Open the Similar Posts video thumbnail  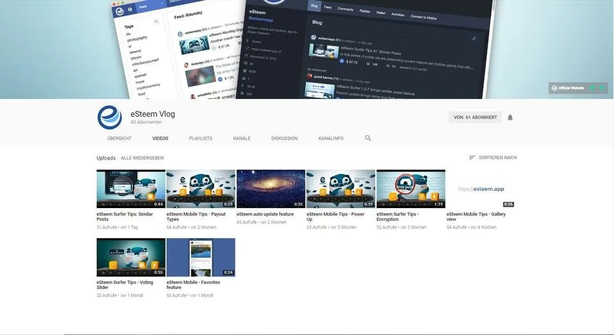130,189
